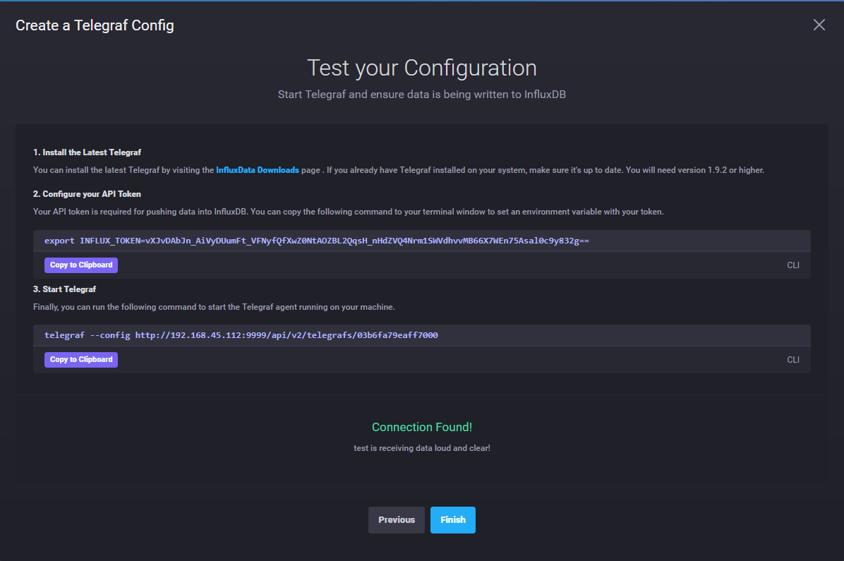The image size is (844, 561).
Task: Click the CLI label beside the telegraf command
Action: (793, 360)
